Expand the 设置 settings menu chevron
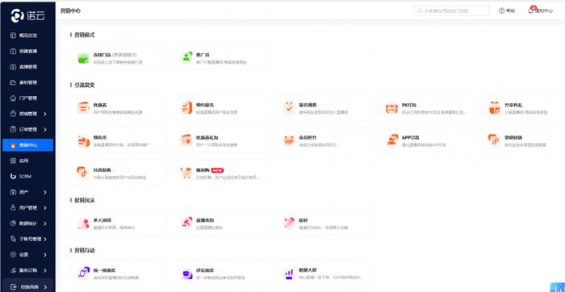 [45, 255]
